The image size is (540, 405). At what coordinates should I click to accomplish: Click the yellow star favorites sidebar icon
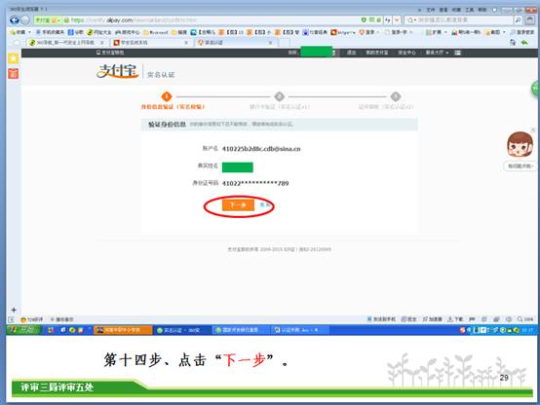coord(13,58)
